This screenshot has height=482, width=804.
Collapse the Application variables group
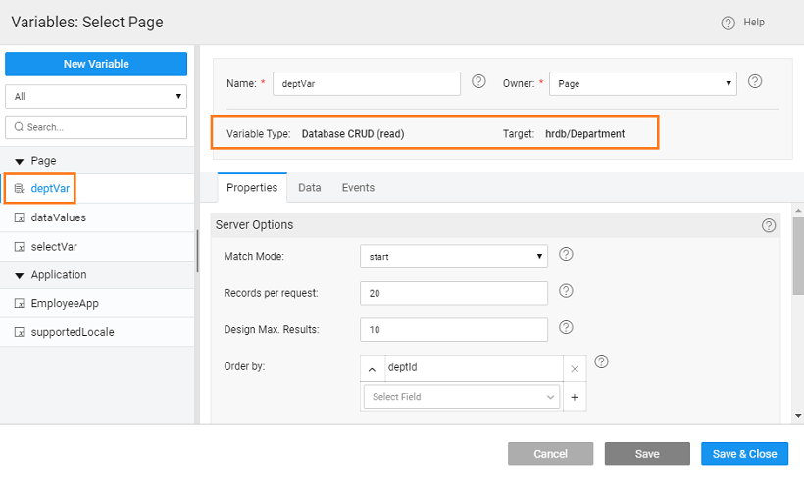click(x=21, y=275)
